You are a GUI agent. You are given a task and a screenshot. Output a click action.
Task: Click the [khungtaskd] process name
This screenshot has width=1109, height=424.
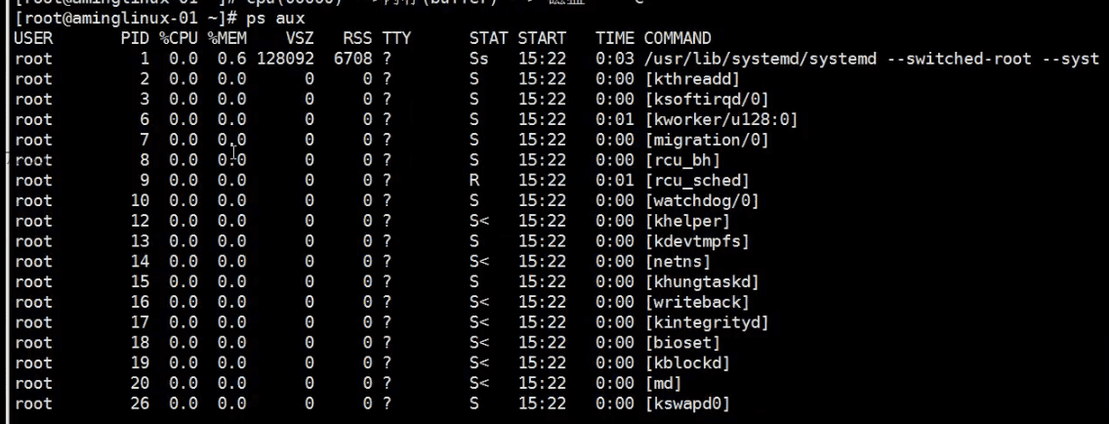[702, 281]
